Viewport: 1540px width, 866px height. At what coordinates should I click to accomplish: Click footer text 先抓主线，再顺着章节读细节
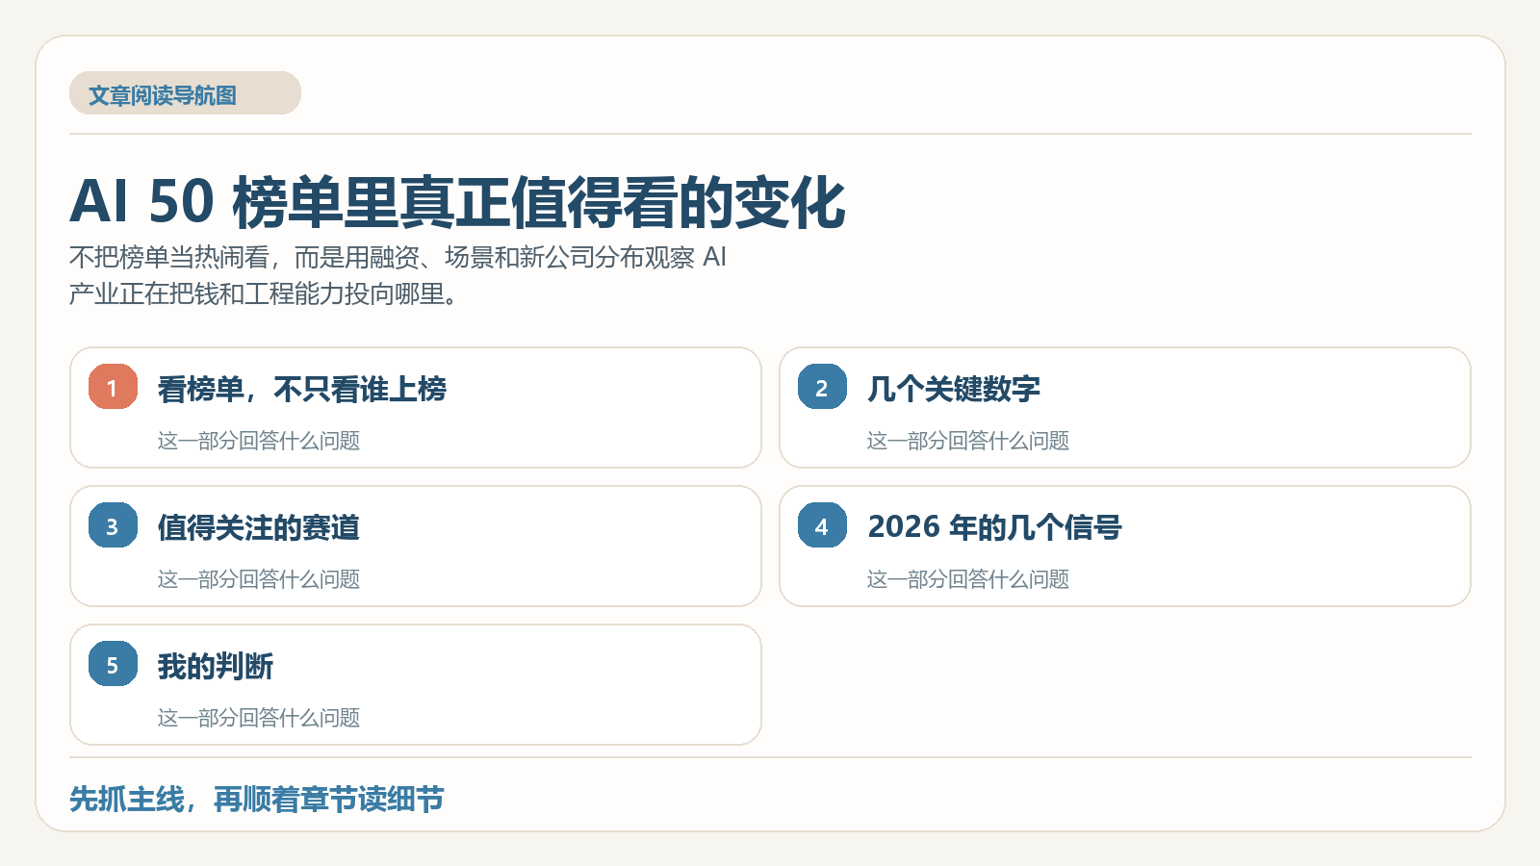(256, 799)
